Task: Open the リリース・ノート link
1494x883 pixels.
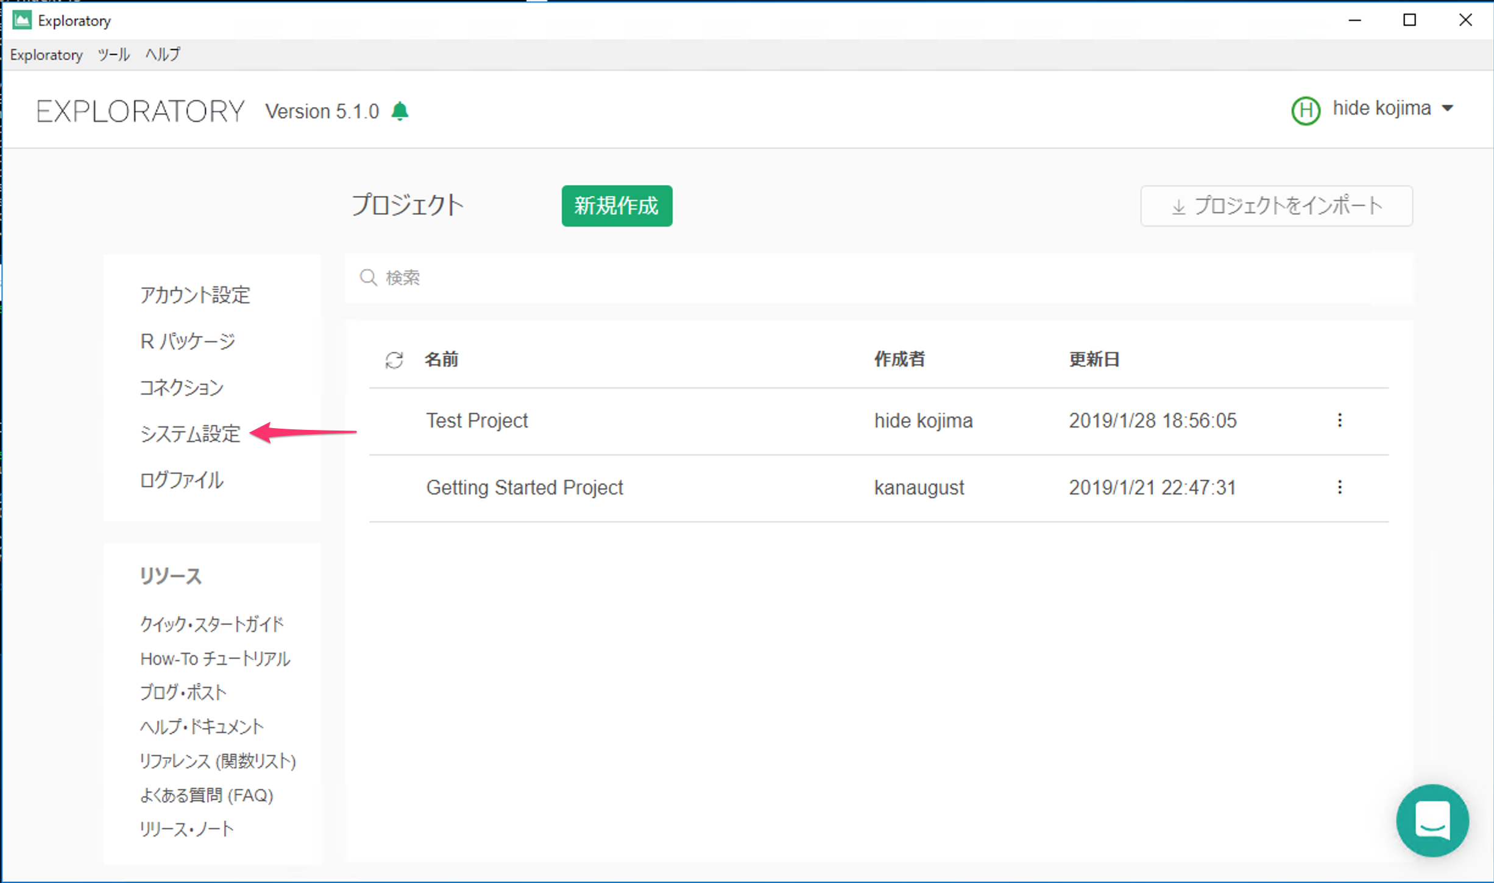Action: point(186,829)
